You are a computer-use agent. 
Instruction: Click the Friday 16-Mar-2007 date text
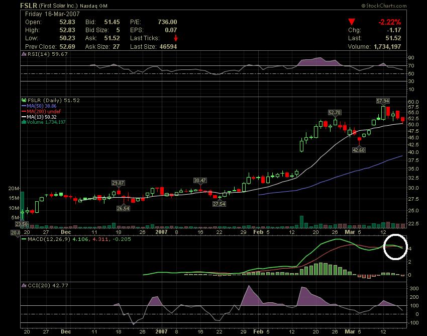coord(52,14)
